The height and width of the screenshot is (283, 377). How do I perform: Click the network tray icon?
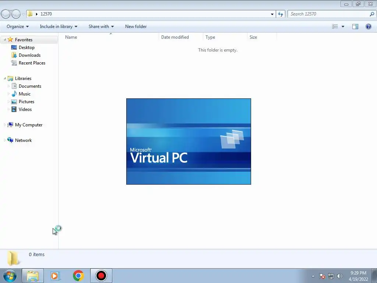click(x=331, y=276)
